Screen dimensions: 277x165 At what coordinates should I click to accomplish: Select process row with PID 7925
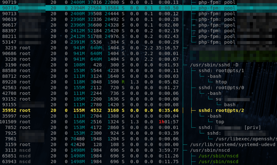point(138,133)
